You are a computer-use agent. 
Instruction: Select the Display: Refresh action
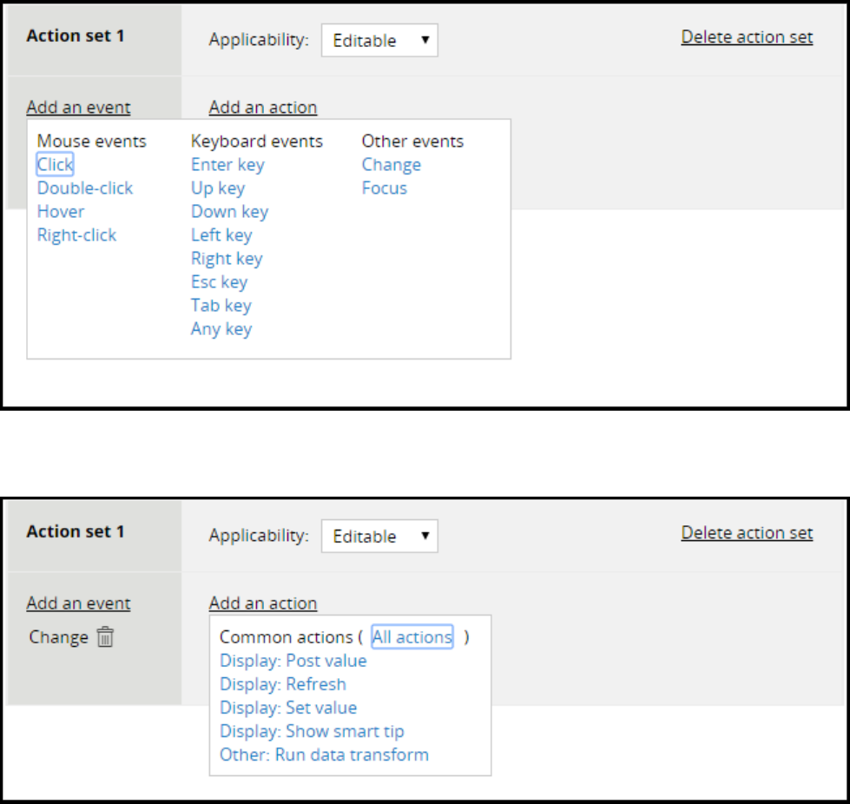[x=283, y=684]
